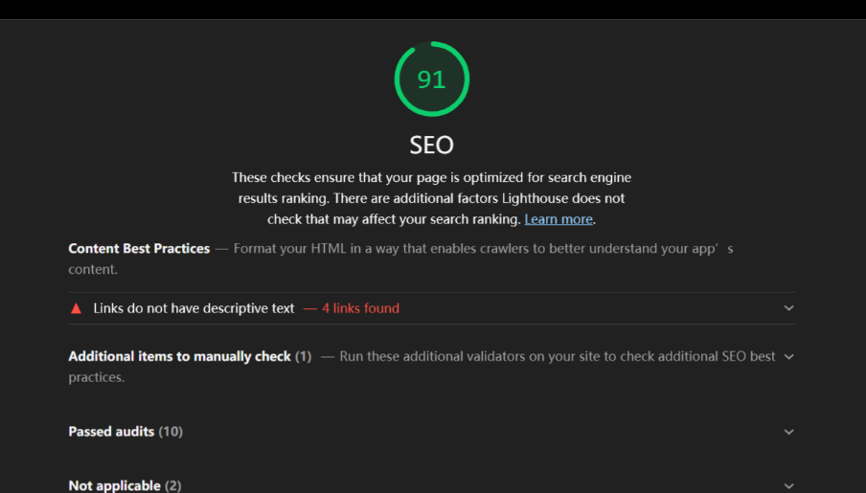
Task: Expand the Not applicable chevron
Action: pyautogui.click(x=788, y=486)
